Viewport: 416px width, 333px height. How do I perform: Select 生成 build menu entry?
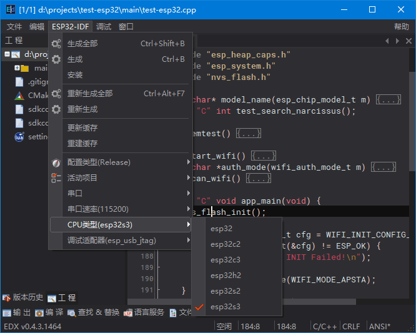120,59
